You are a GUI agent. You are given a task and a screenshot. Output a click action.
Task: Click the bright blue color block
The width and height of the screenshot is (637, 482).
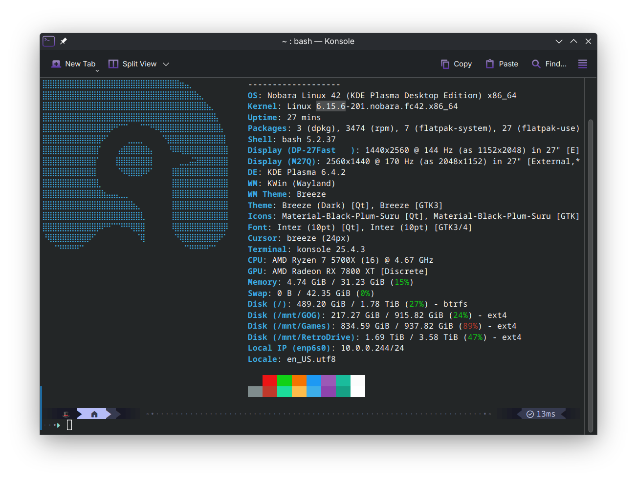314,380
